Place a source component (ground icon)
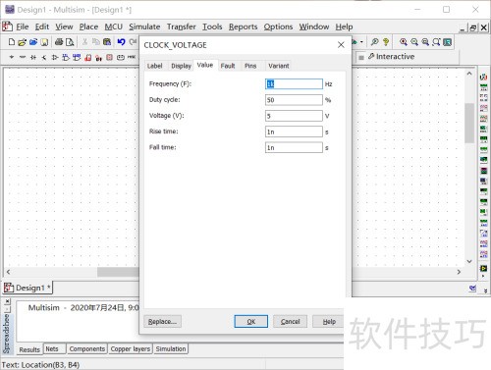Screen dimensions: 491x370 12,57
